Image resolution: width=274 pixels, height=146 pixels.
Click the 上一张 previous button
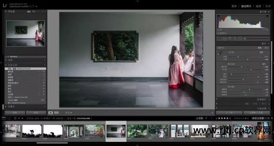click(x=229, y=113)
